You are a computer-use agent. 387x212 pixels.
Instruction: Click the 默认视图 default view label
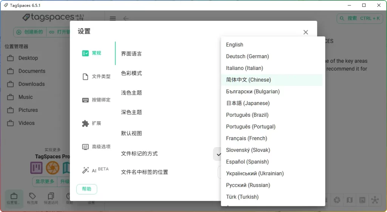pos(131,133)
